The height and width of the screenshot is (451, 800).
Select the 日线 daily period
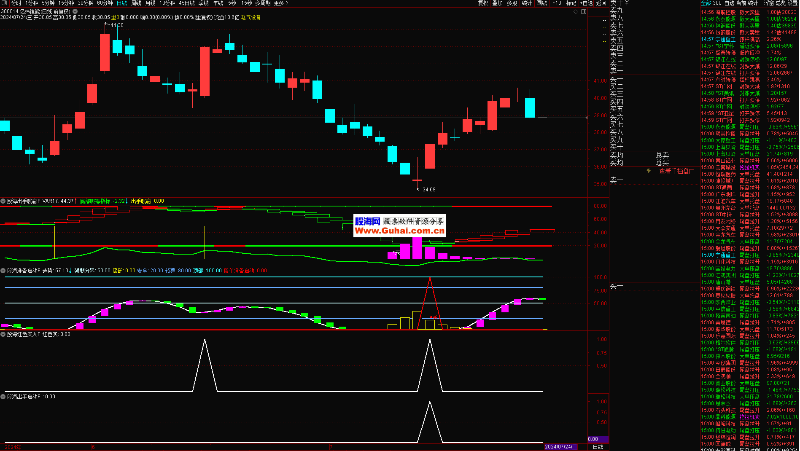(122, 3)
